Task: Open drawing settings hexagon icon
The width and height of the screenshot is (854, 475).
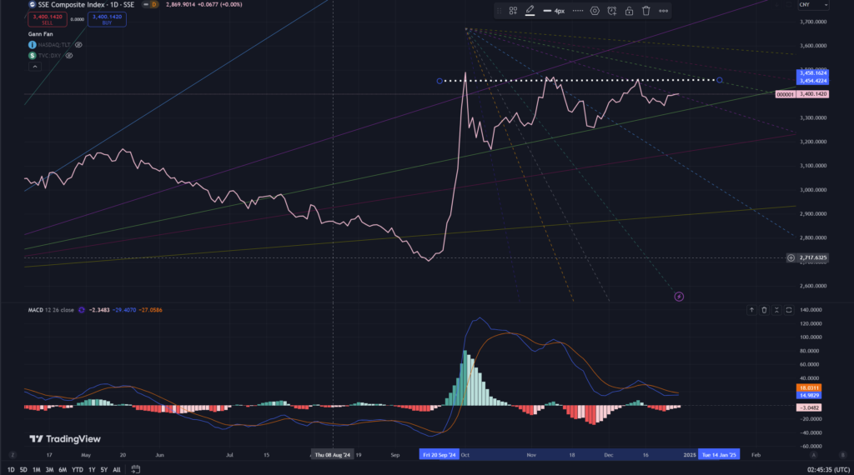Action: 595,11
